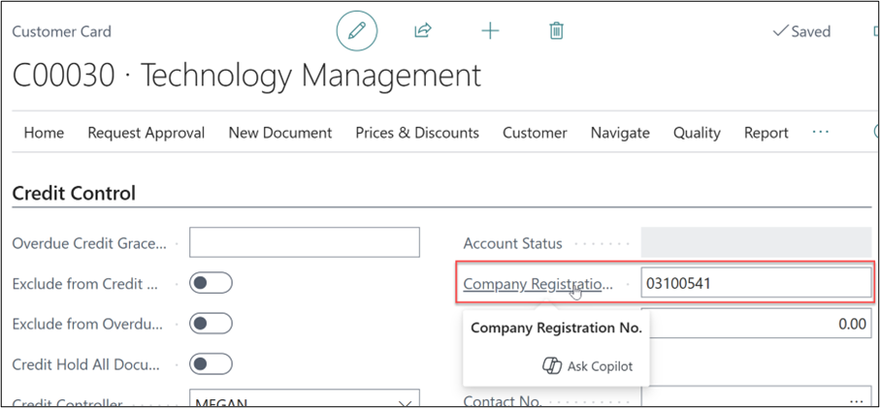Click the pencil Edit icon
Screen dimensions: 880x408
pyautogui.click(x=356, y=31)
